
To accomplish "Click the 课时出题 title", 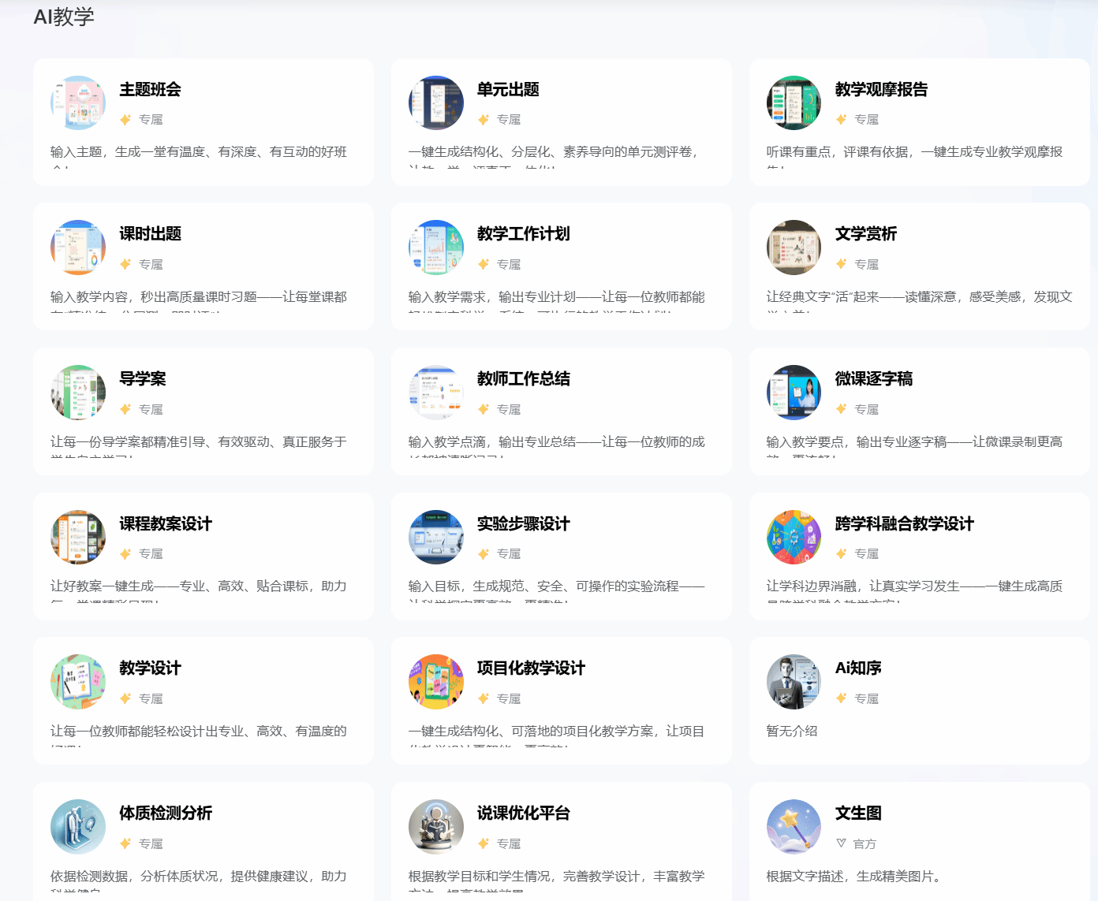I will 150,234.
